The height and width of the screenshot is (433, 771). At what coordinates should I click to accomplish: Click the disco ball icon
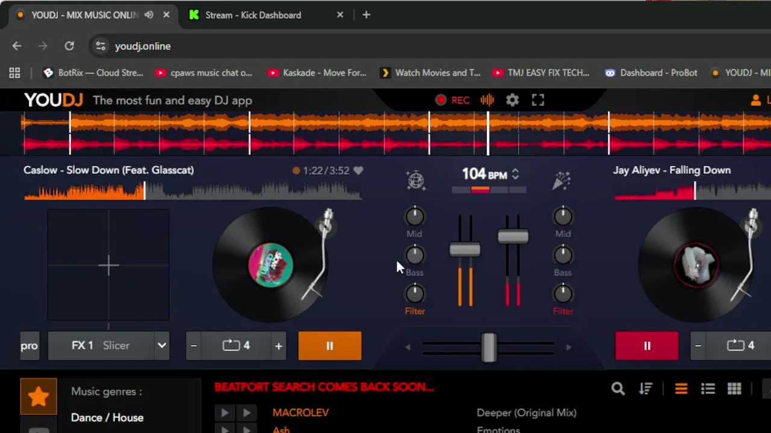[x=416, y=180]
